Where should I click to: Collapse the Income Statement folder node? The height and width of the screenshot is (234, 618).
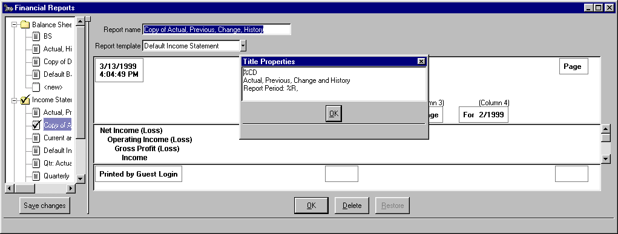click(15, 100)
